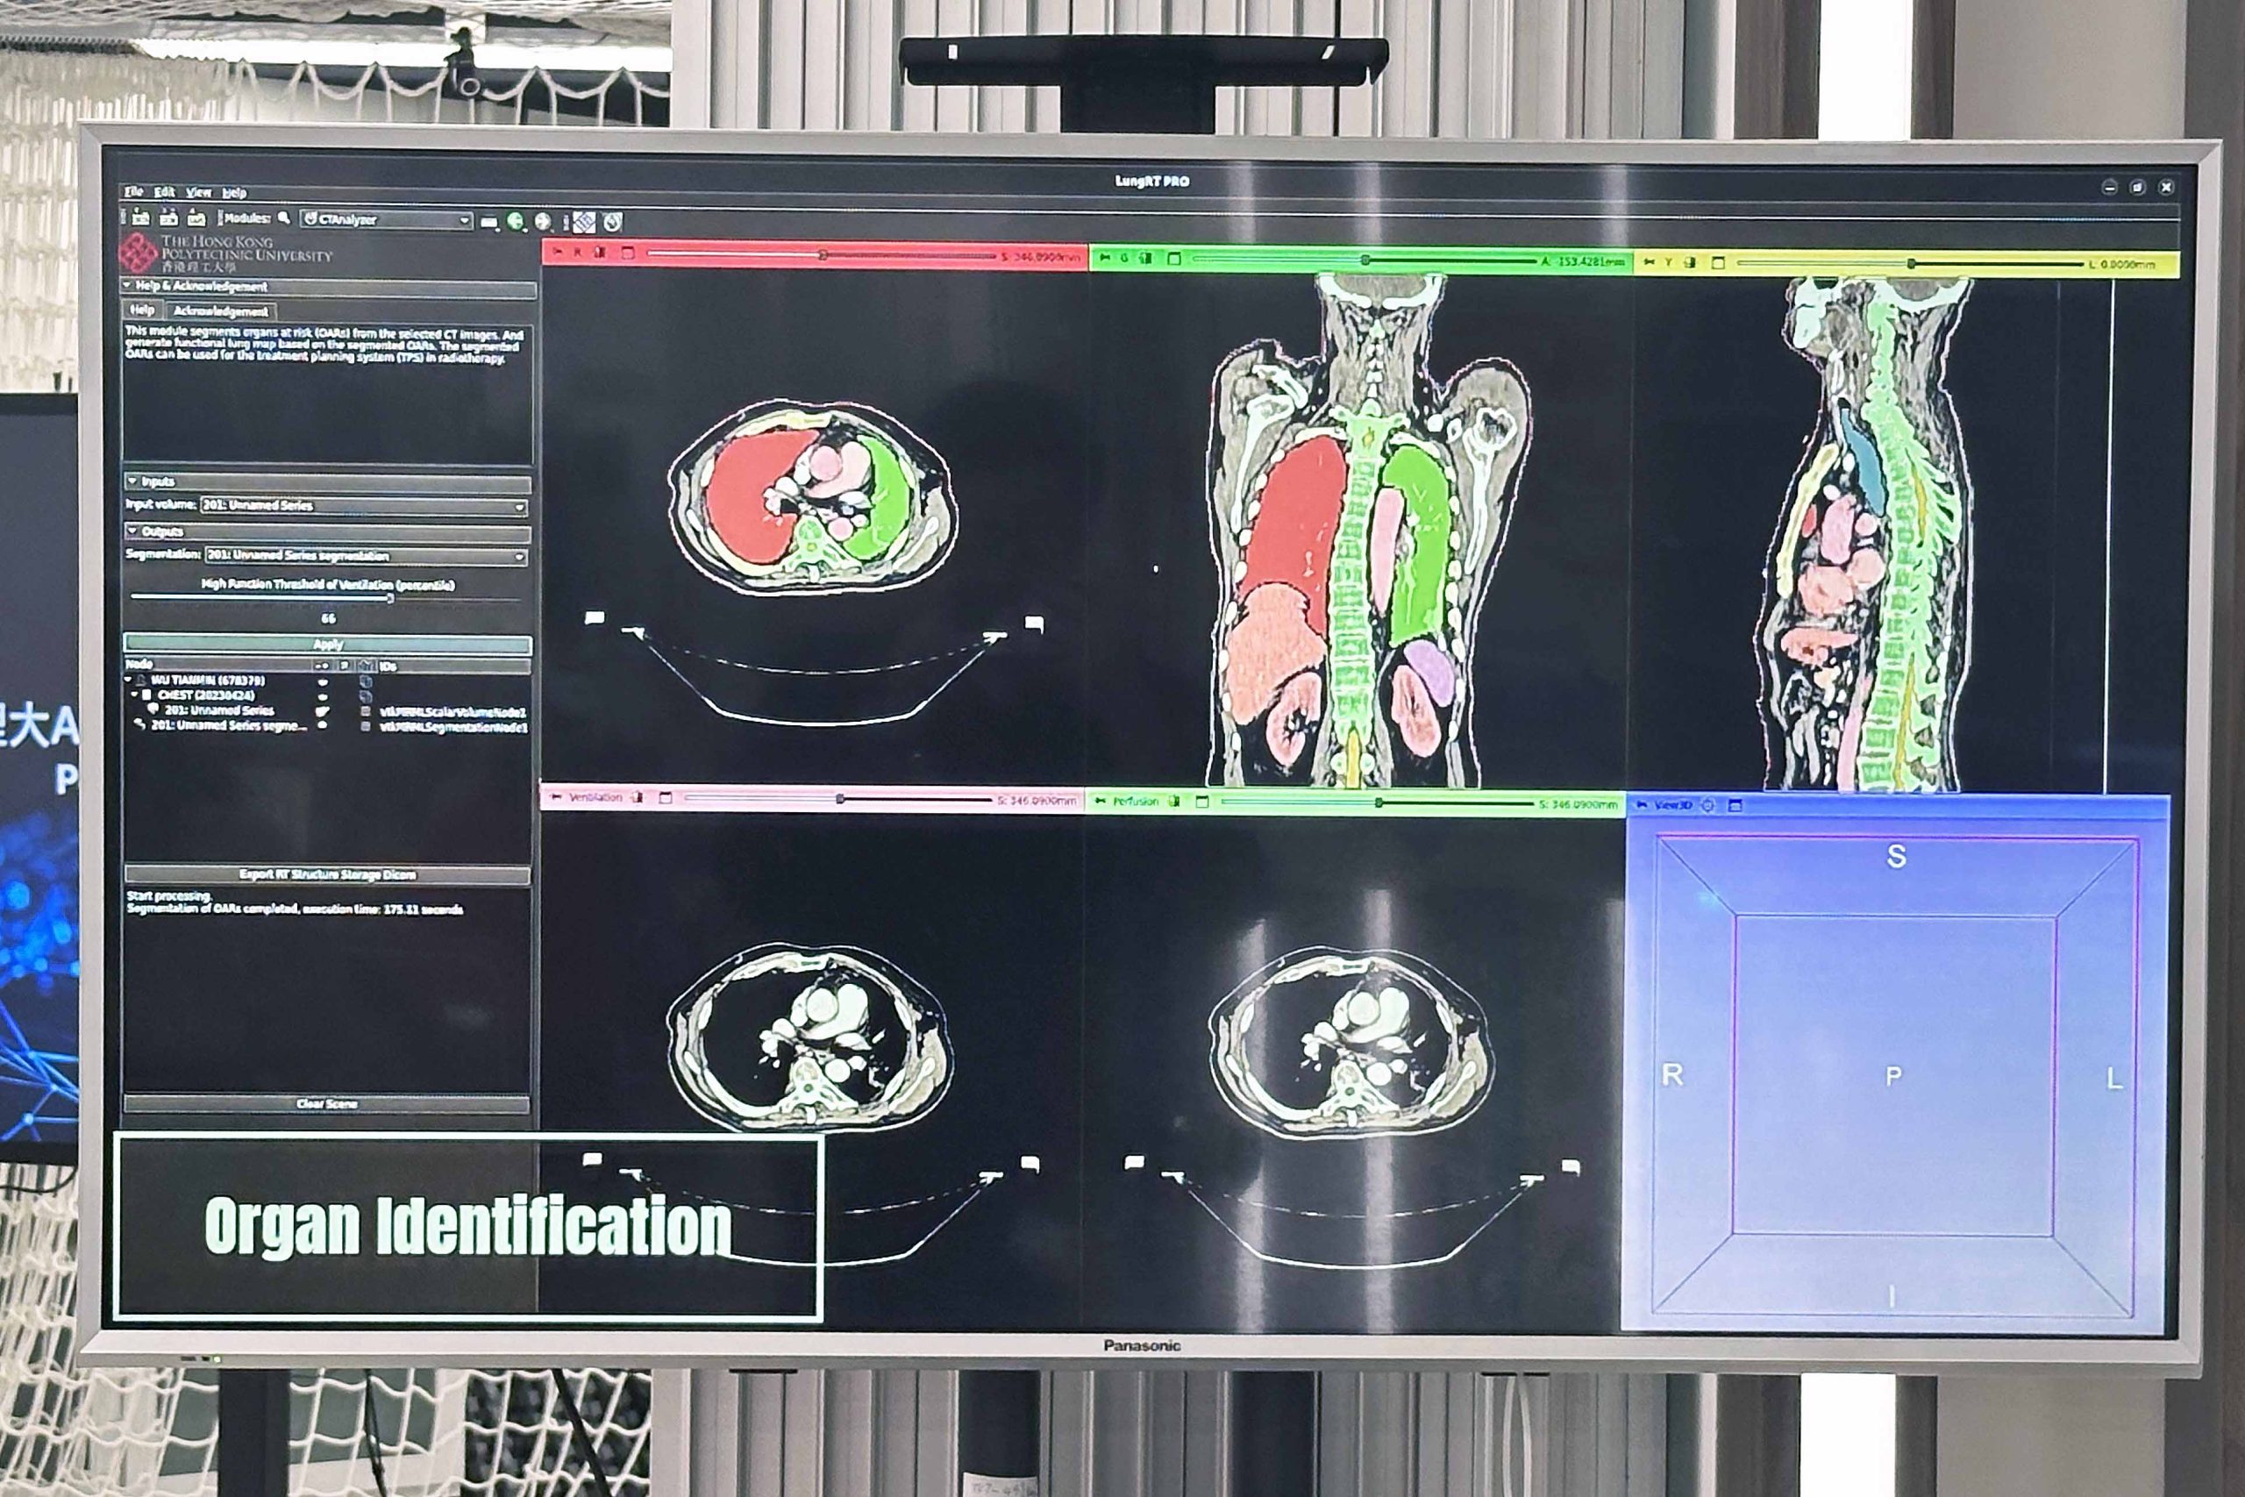Toggle visibility of WU TIANMIN patient node
The height and width of the screenshot is (1497, 2245).
pos(323,682)
